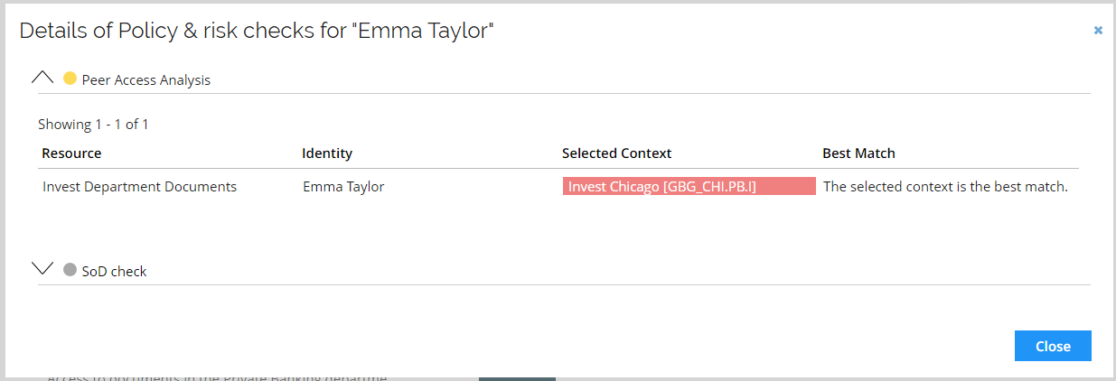Click the Selected Context column header
Screen dimensions: 1116x381
coord(617,153)
